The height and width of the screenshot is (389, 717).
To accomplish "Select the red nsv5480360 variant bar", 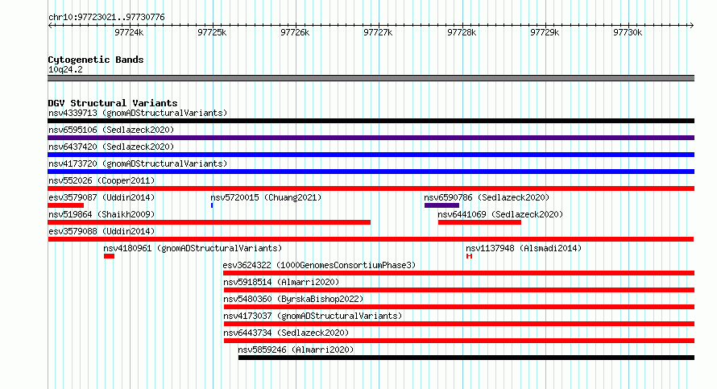I will (x=459, y=307).
